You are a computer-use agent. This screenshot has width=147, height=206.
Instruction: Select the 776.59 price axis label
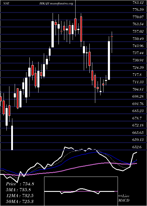point(138,10)
